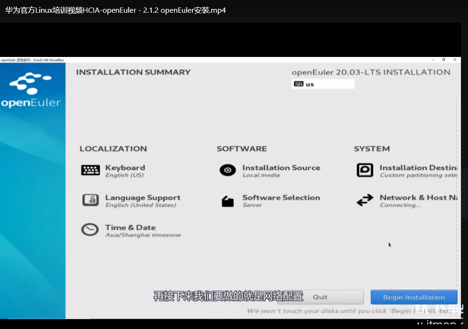
Task: Click the Installation Destination disk icon
Action: pos(365,170)
